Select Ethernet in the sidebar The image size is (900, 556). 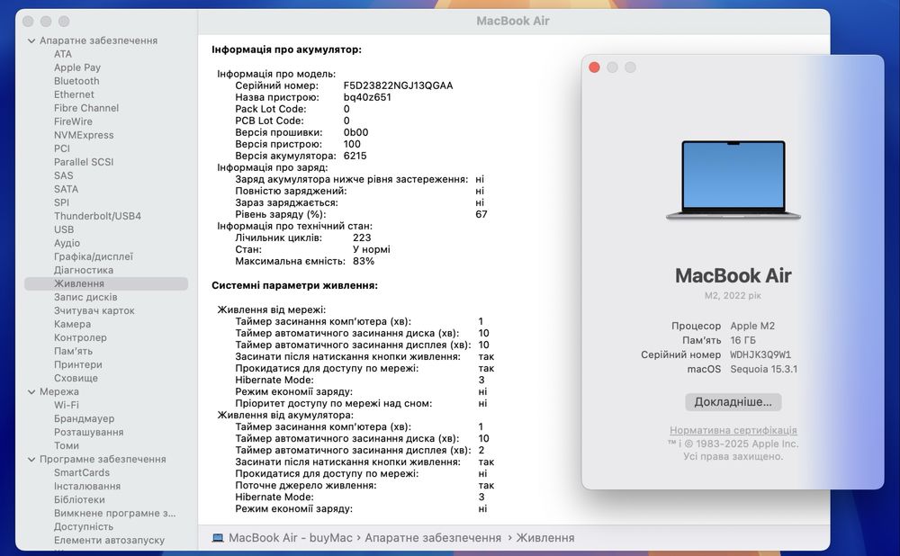[74, 94]
